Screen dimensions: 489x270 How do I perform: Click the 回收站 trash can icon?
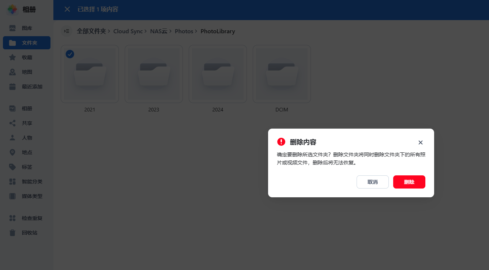[x=12, y=233]
